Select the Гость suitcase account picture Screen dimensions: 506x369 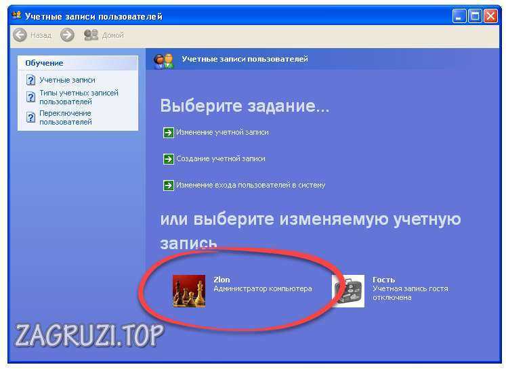(x=348, y=291)
